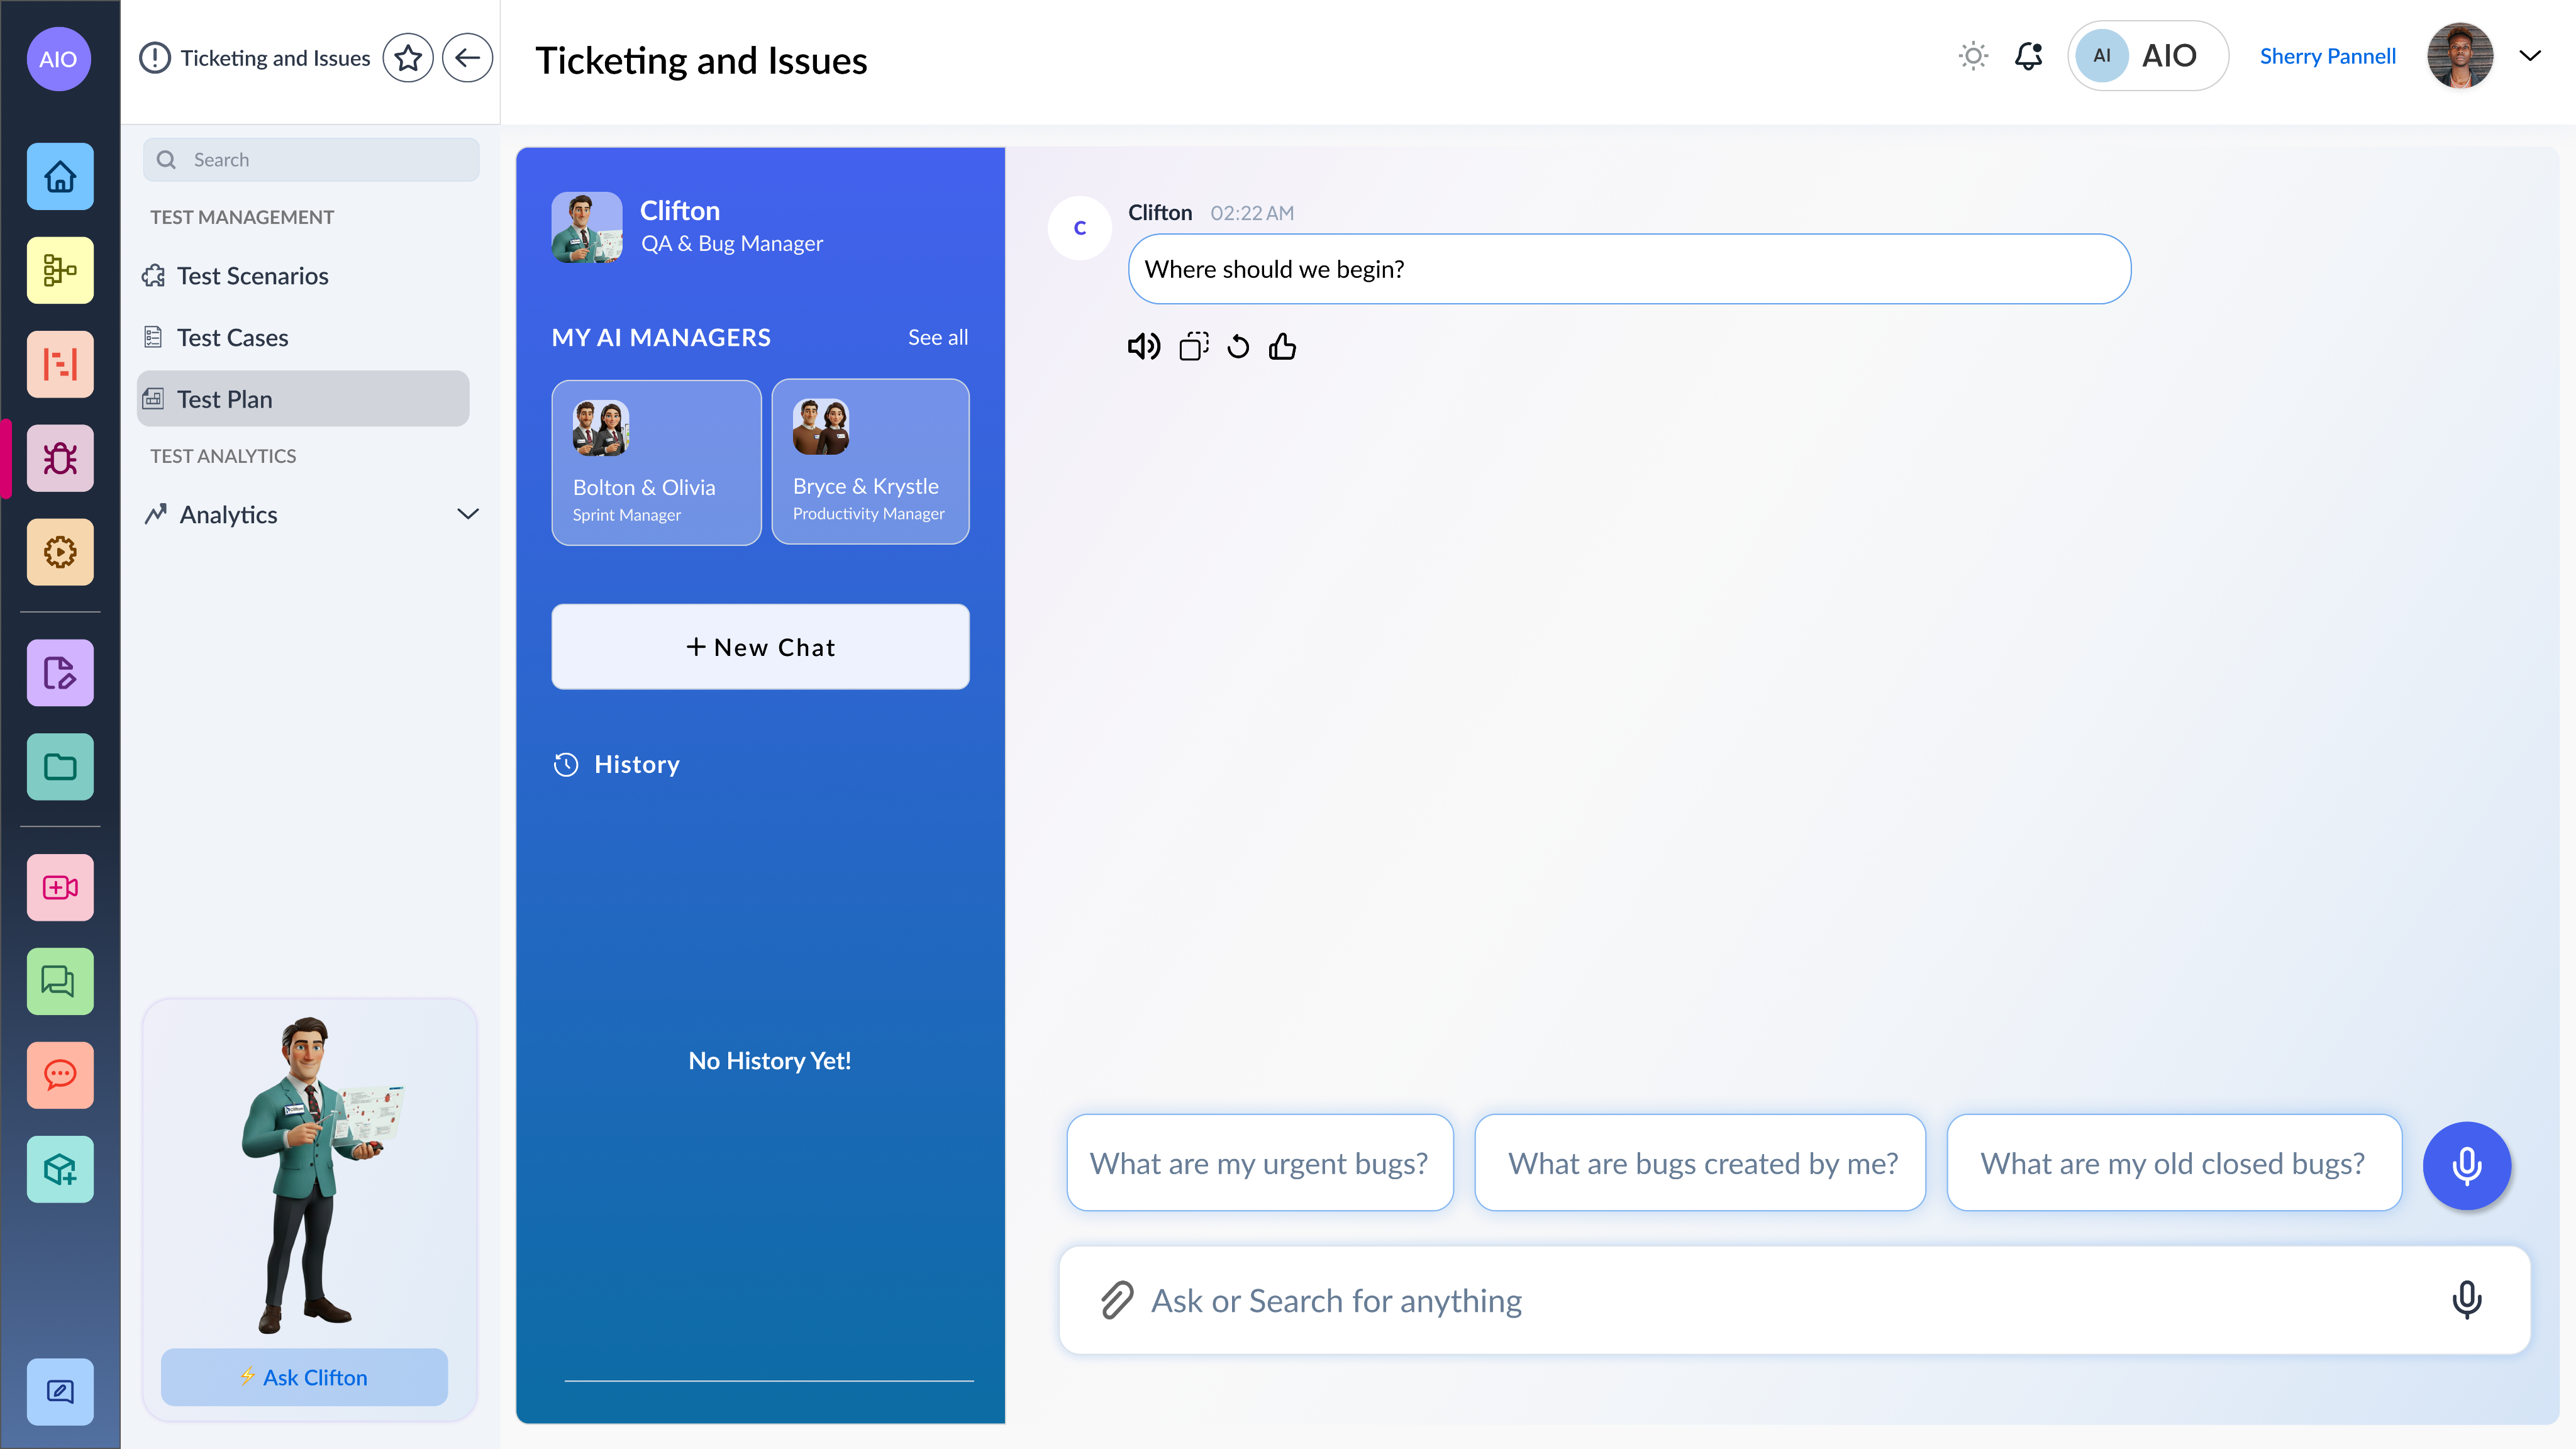Viewport: 2576px width, 1449px height.
Task: Open Test Cases in sidebar
Action: point(232,338)
